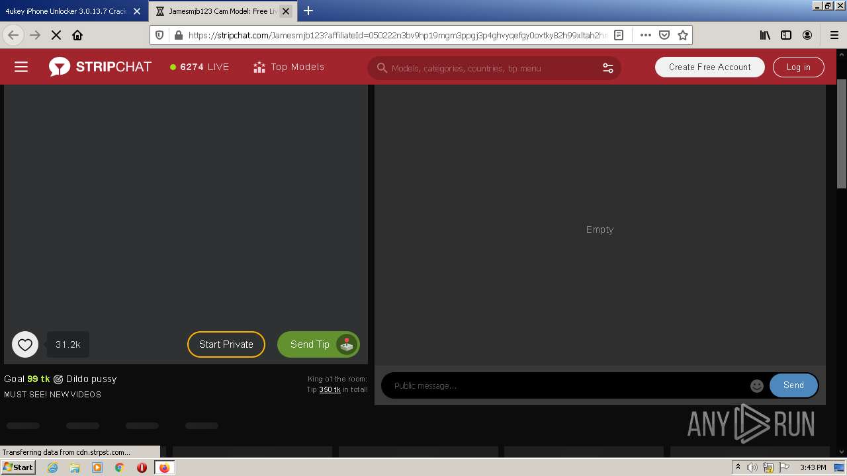Click the 31.2k likes count
The height and width of the screenshot is (476, 847).
coord(68,344)
